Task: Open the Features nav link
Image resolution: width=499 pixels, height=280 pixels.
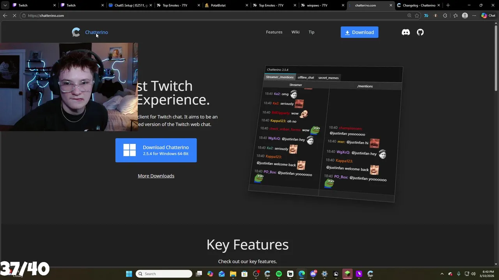Action: coord(274,32)
